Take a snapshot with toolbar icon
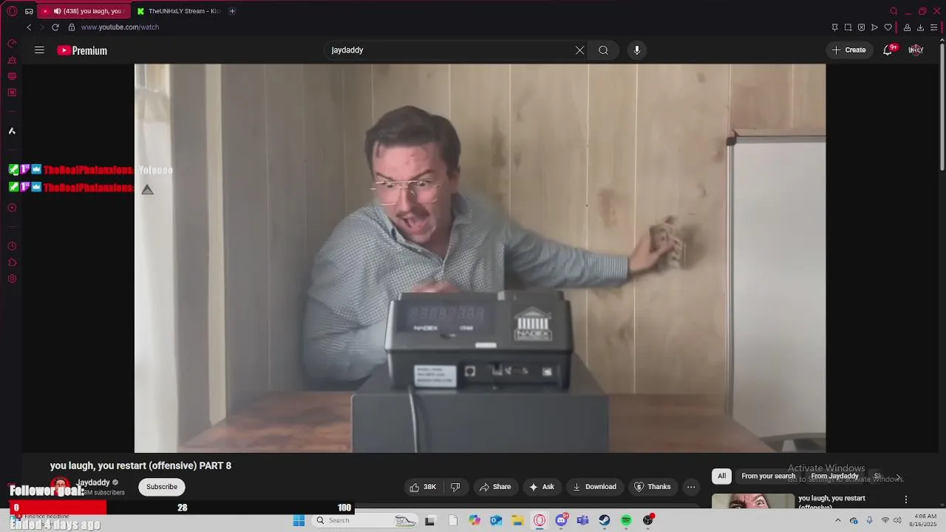 tap(848, 27)
